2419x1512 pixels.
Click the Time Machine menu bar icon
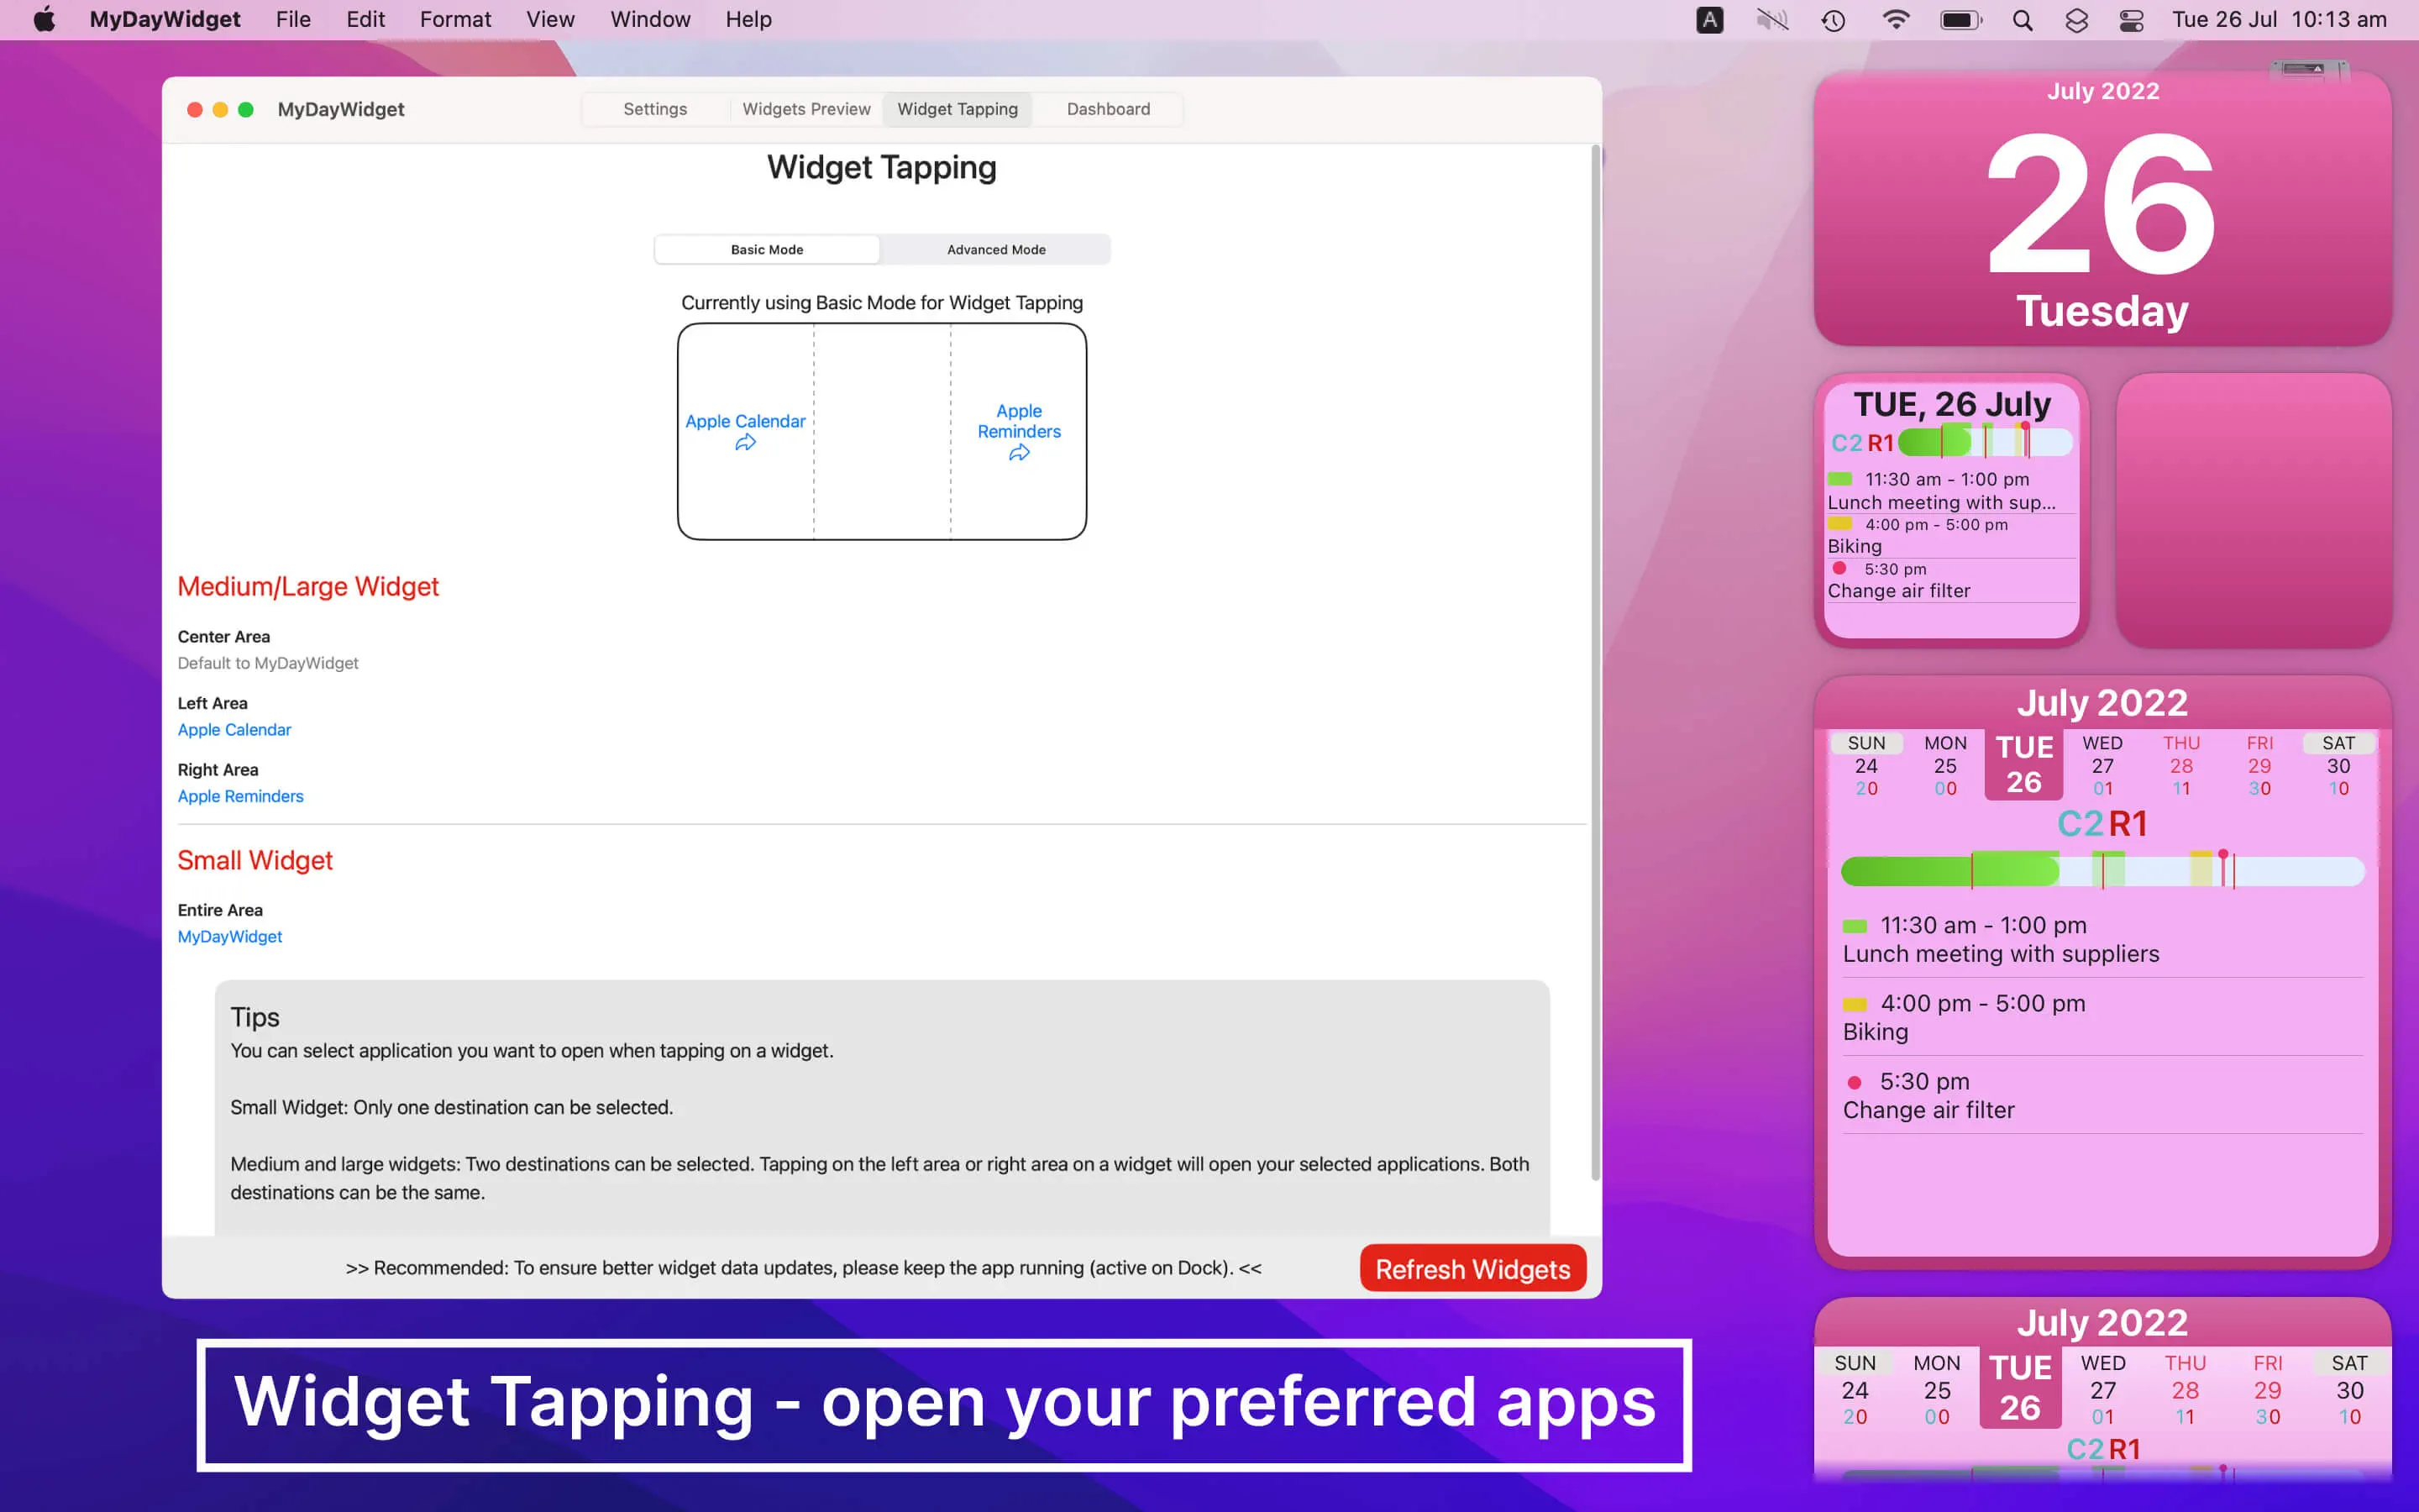[x=1834, y=20]
